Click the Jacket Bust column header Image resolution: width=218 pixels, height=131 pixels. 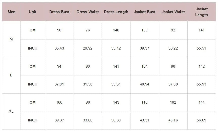(144, 12)
